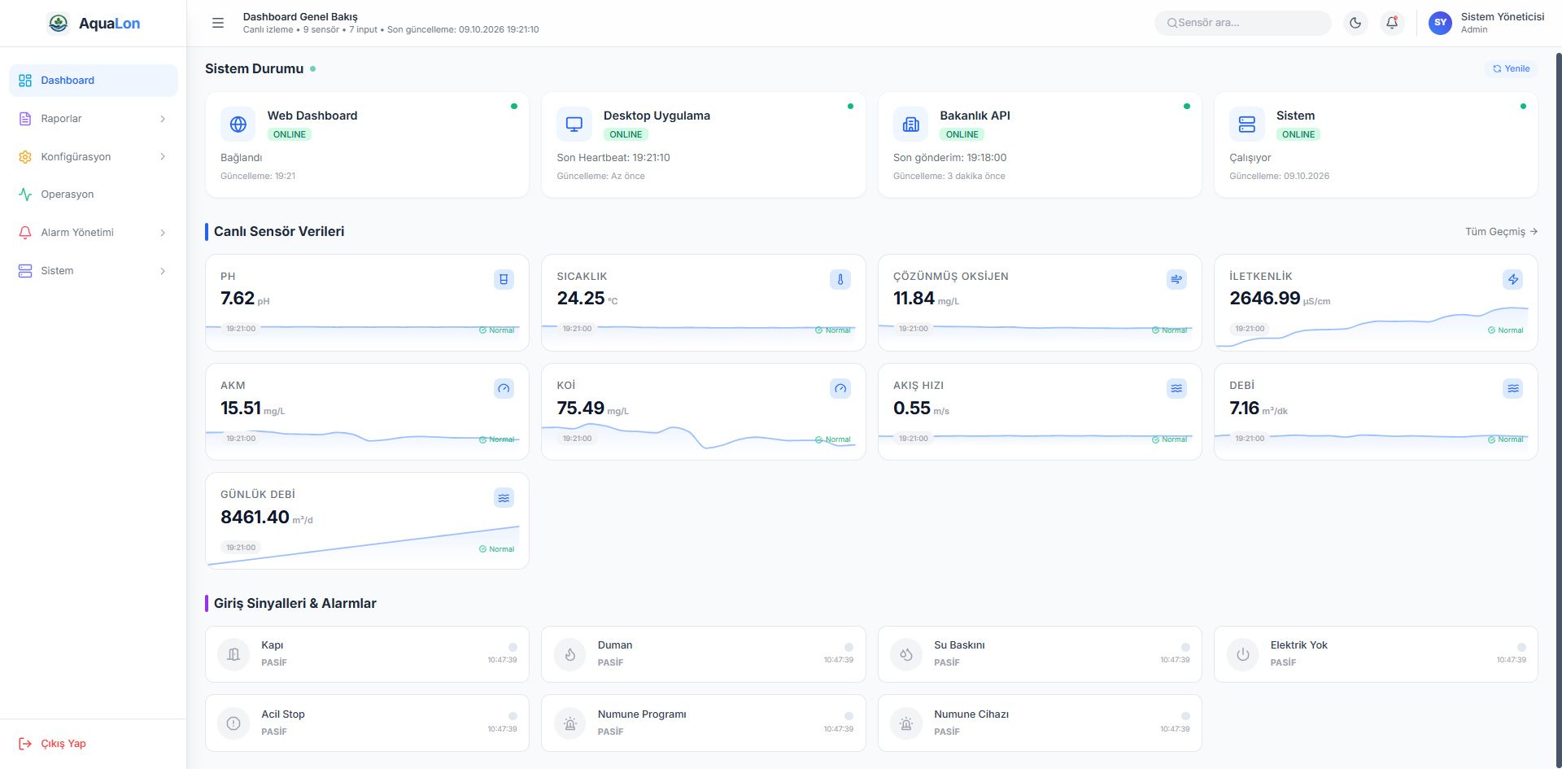The width and height of the screenshot is (1562, 769).
Task: Click the Numune Programı siren icon
Action: coord(570,723)
